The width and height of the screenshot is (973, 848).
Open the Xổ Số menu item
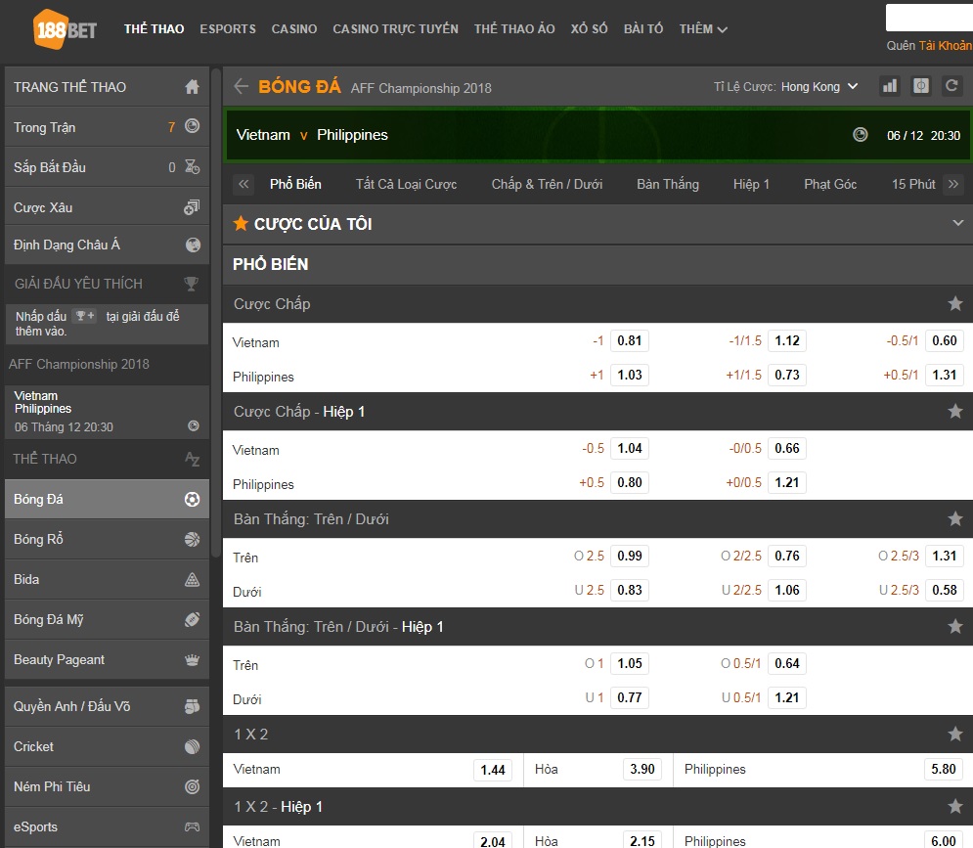pos(589,29)
